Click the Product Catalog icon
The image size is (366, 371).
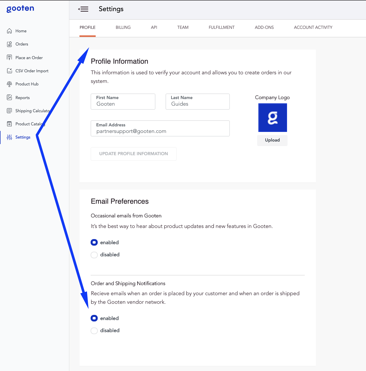(x=9, y=124)
